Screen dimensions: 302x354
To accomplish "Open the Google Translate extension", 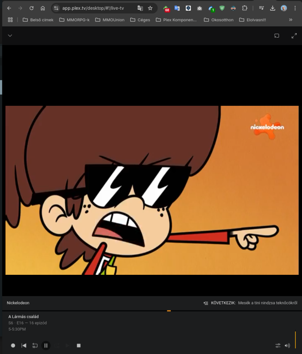I will click(177, 8).
